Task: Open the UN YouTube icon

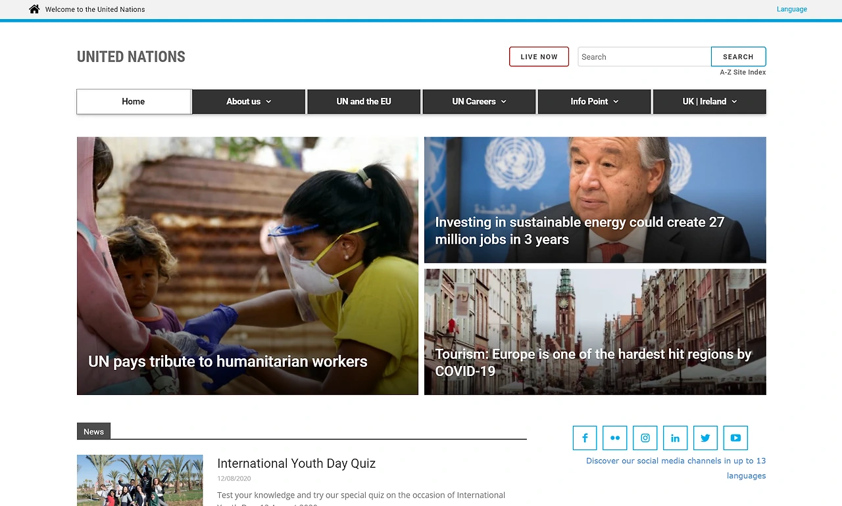Action: (x=735, y=438)
